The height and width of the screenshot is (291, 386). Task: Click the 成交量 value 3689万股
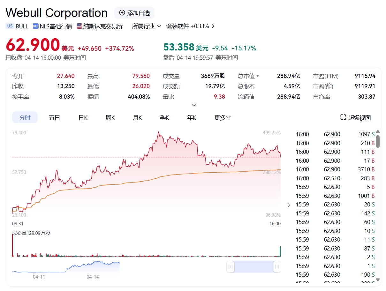point(213,76)
